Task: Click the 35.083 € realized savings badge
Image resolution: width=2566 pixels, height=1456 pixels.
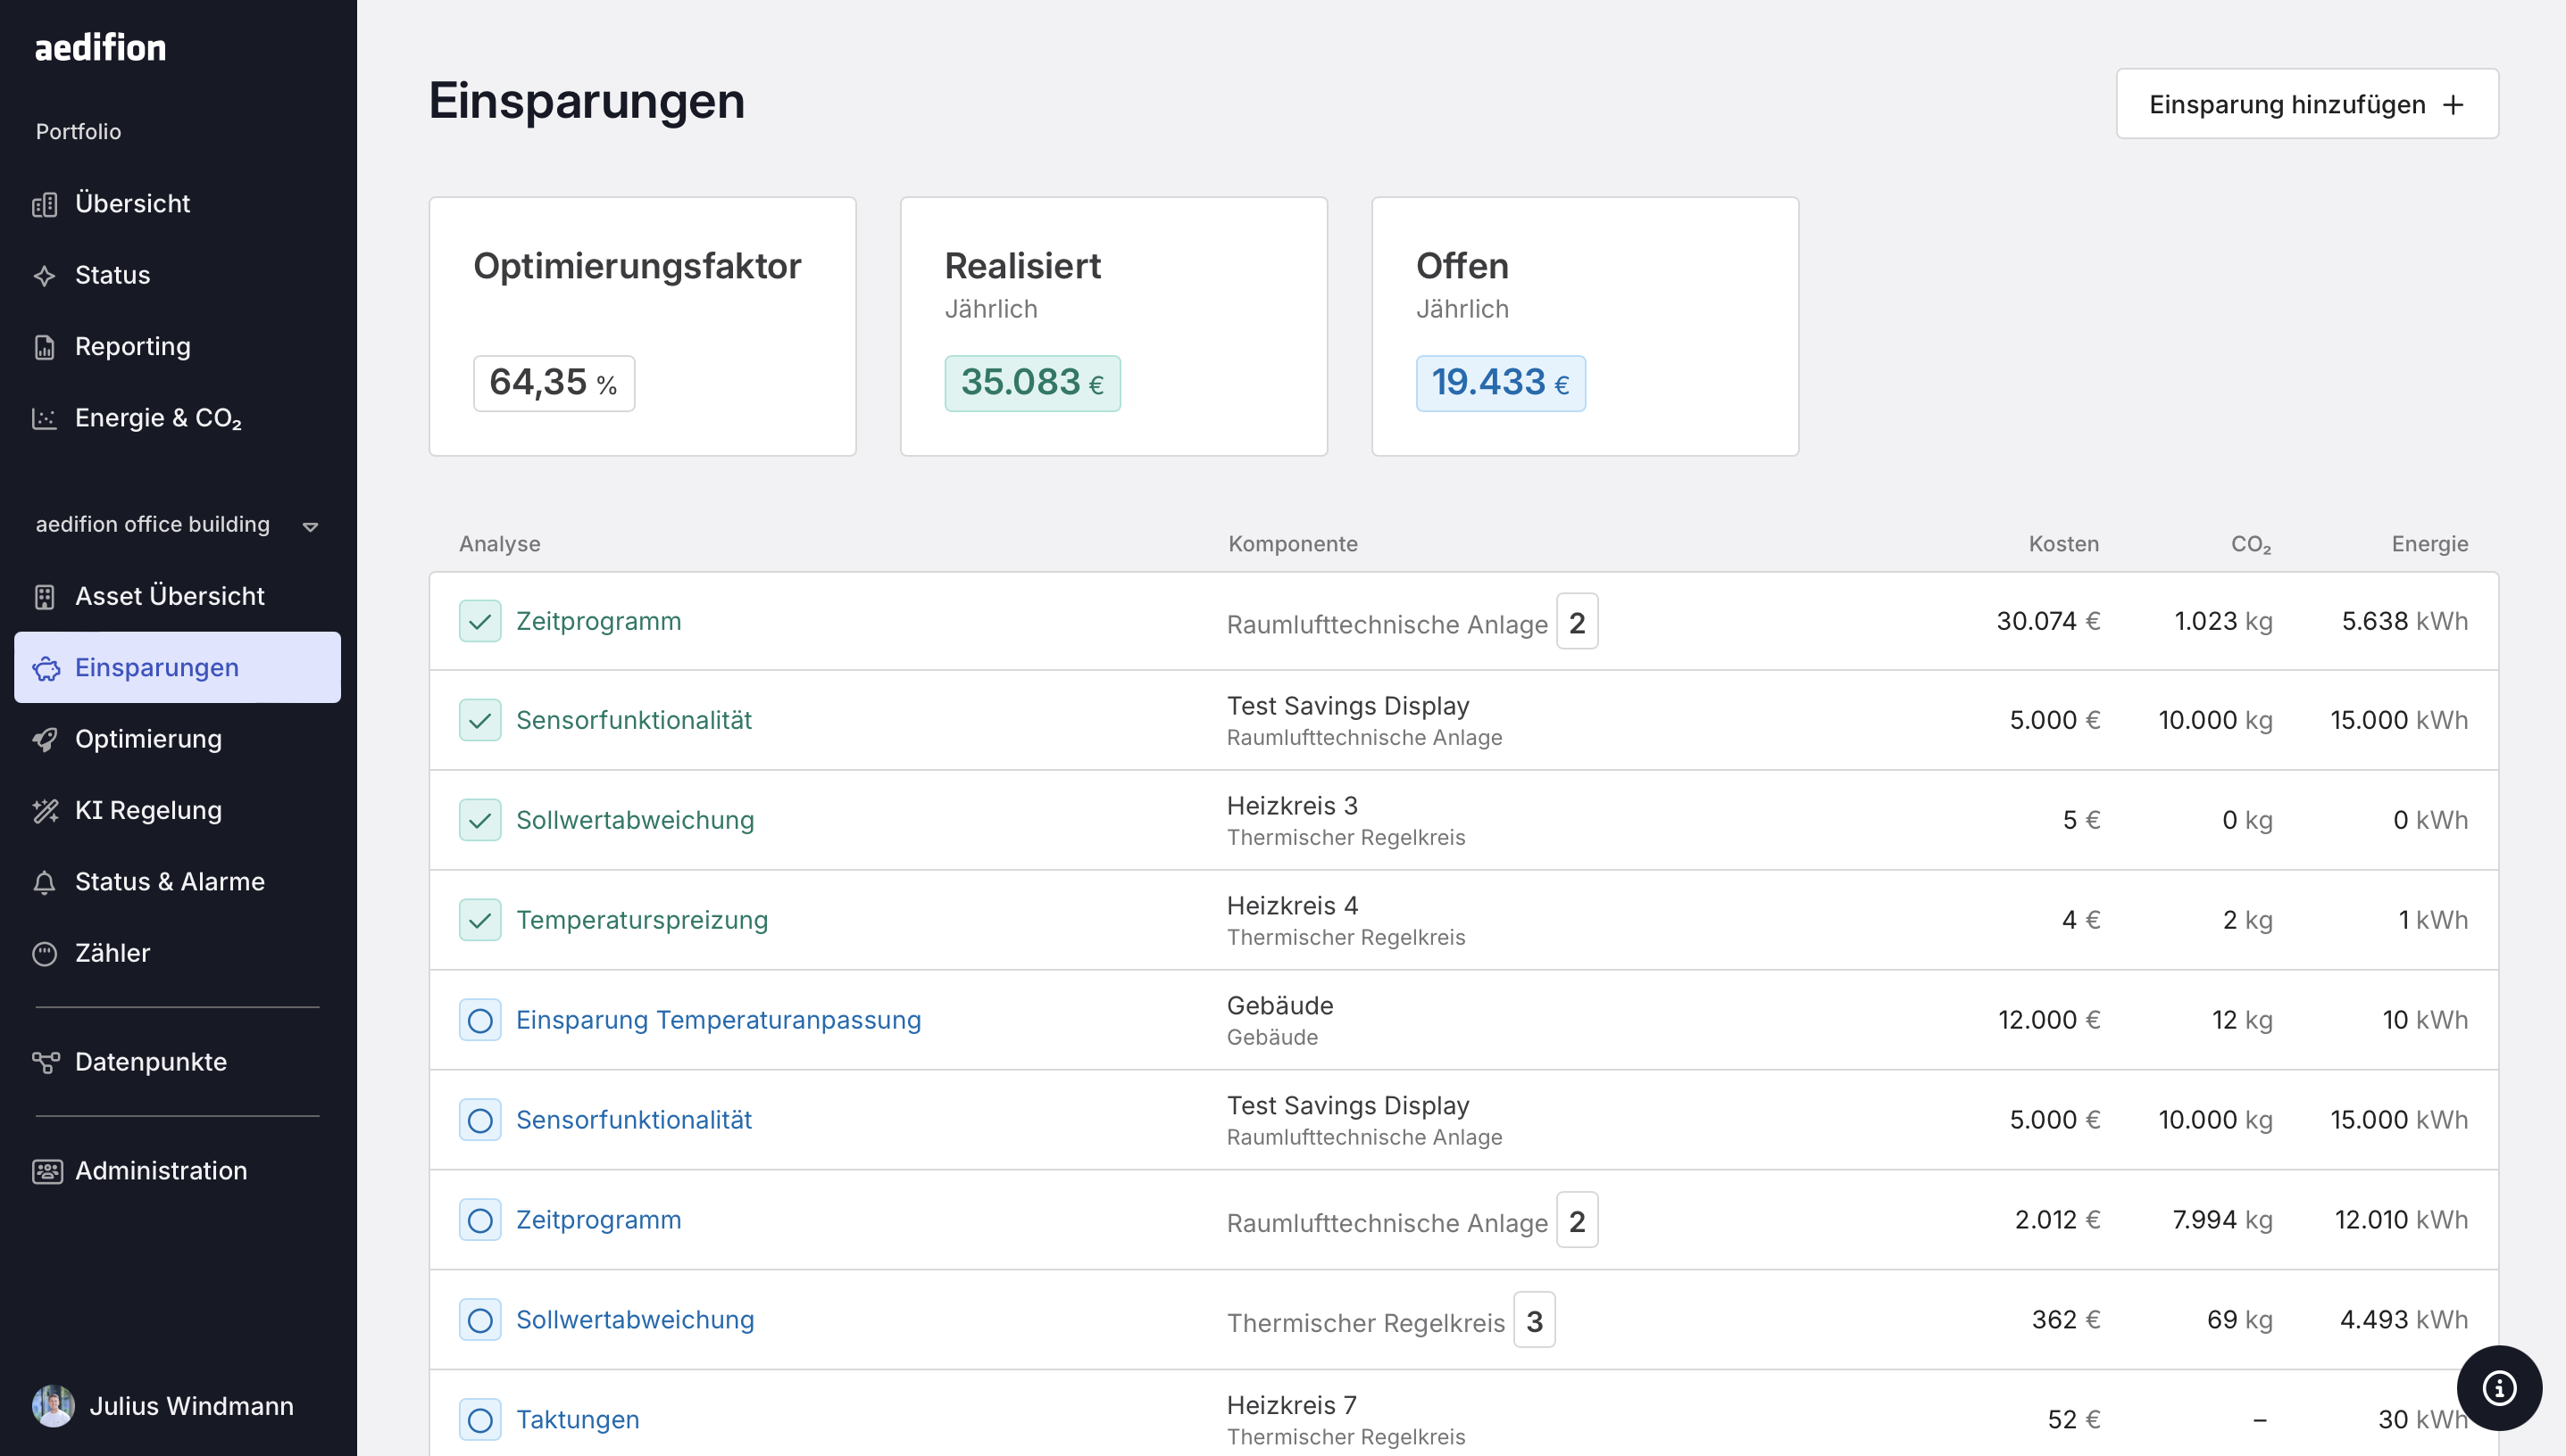Action: 1032,383
